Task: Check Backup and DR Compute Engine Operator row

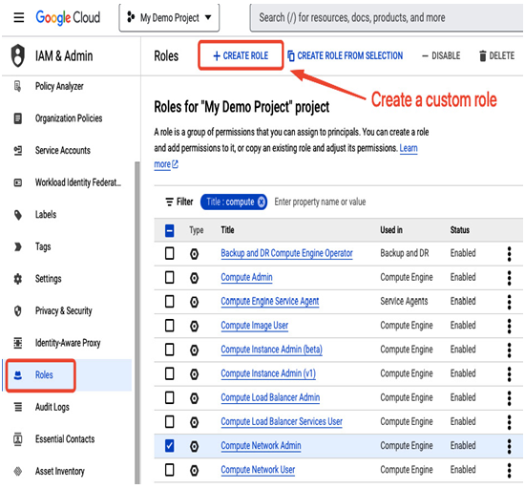Action: click(170, 253)
